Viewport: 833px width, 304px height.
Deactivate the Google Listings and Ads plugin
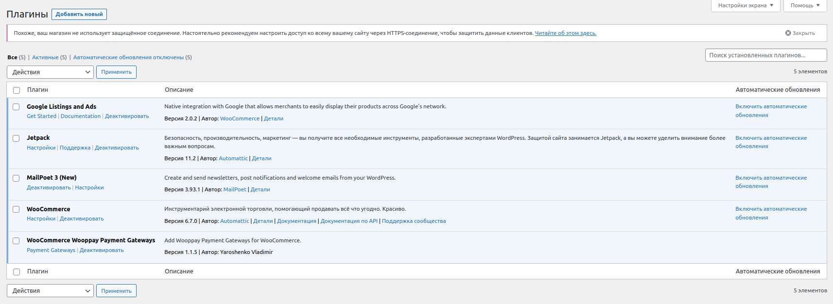tap(127, 117)
